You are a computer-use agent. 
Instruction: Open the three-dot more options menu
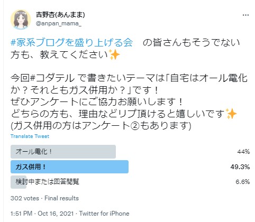245,15
